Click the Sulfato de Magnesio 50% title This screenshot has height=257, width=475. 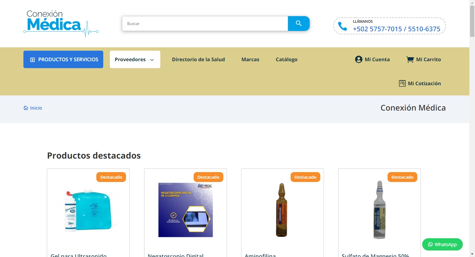click(x=375, y=255)
